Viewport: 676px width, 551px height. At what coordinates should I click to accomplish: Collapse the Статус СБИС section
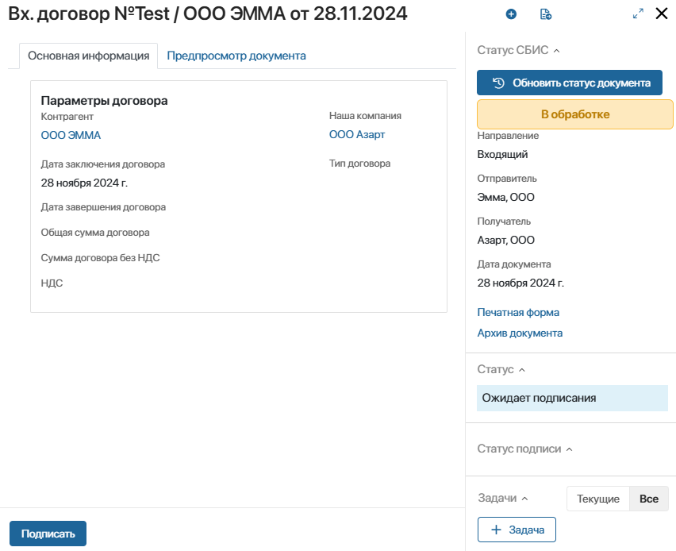click(x=556, y=51)
